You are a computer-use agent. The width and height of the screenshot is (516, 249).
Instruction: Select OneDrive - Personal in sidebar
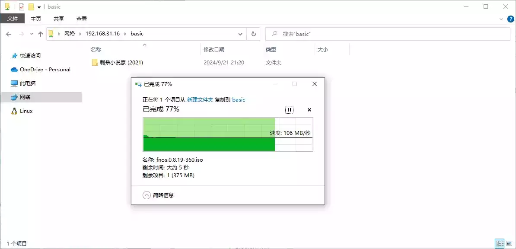41,70
